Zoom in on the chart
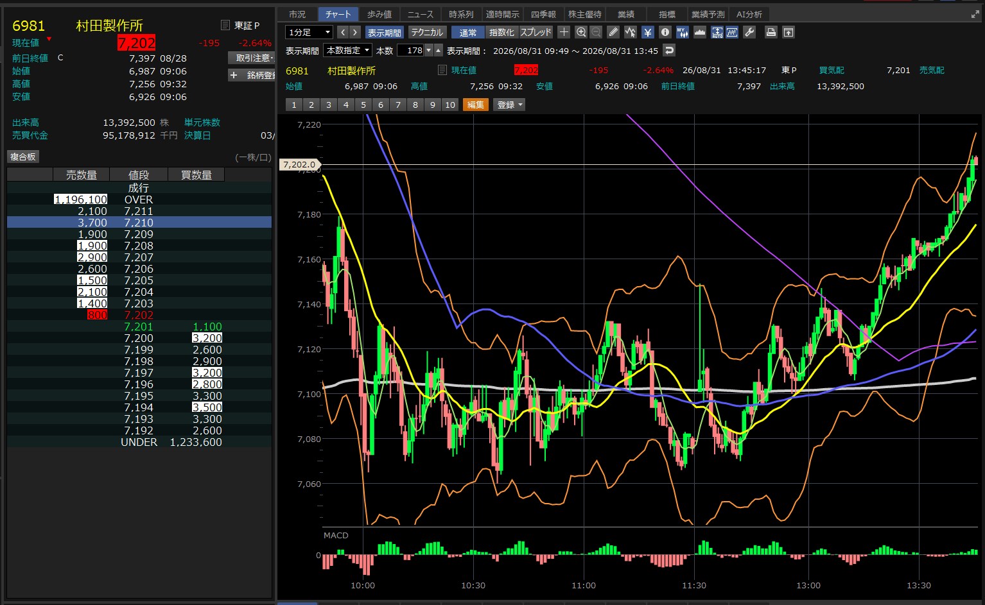The image size is (985, 605). tap(581, 32)
